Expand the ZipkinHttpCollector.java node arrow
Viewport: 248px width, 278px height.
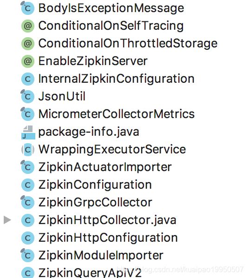[7, 220]
